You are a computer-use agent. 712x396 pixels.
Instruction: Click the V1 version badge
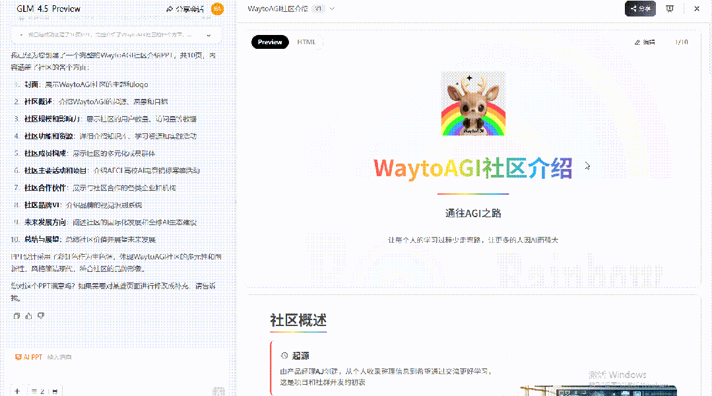[319, 9]
